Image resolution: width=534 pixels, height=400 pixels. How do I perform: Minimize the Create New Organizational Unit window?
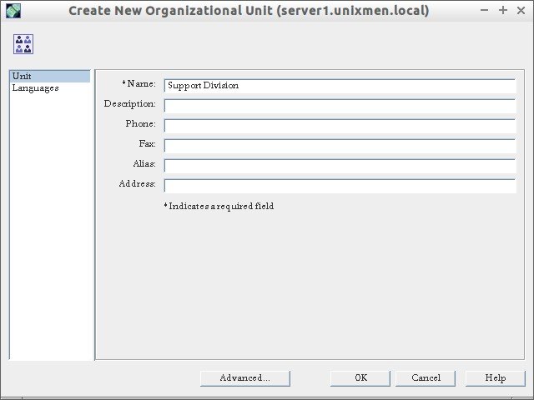tap(484, 11)
